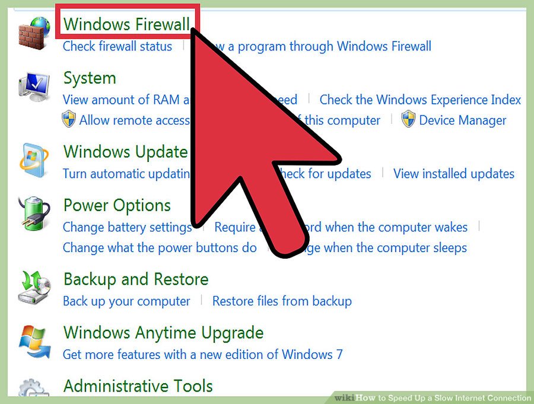Open the Windows Update icon

(x=34, y=160)
